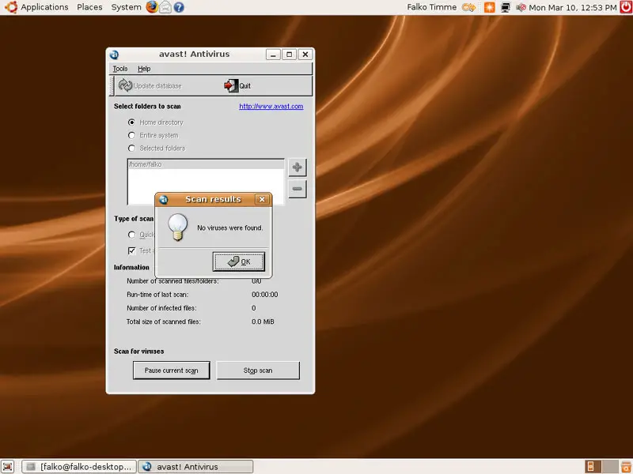
Task: Click the red power button icon
Action: click(x=626, y=7)
